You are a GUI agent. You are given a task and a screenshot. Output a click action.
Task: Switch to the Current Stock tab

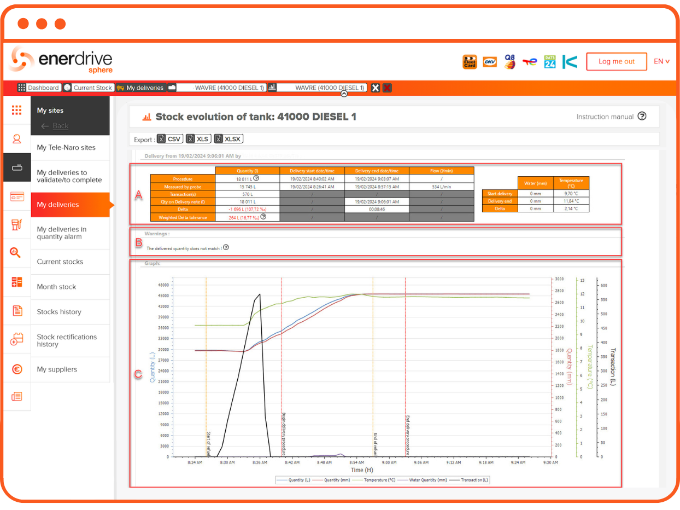[x=88, y=88]
